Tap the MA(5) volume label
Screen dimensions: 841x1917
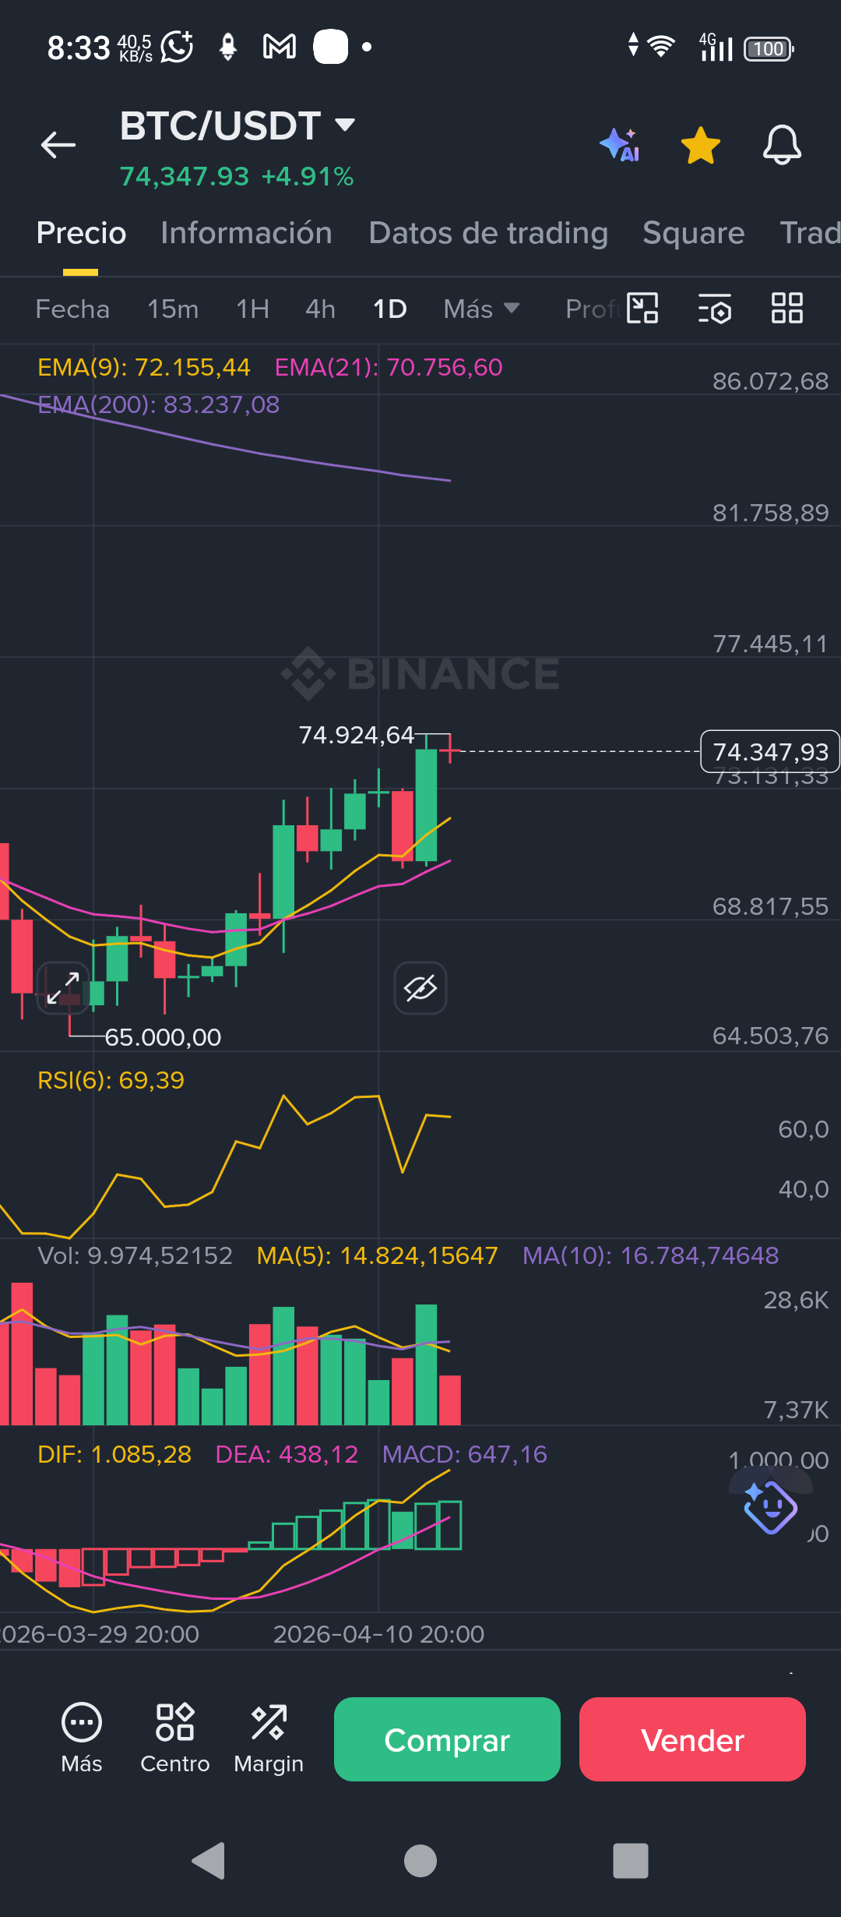coord(377,1255)
